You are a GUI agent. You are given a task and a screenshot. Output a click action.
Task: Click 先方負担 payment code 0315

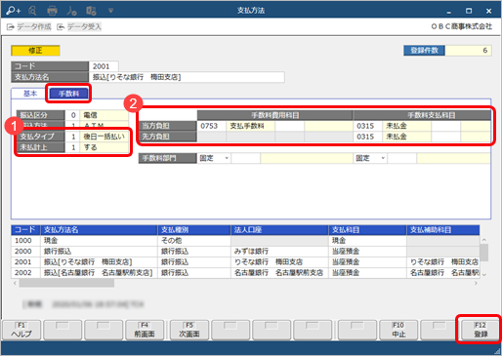point(367,137)
